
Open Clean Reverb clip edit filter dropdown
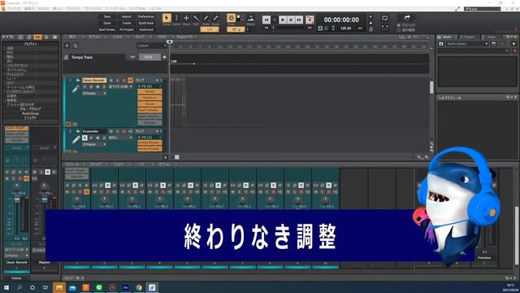(x=146, y=81)
